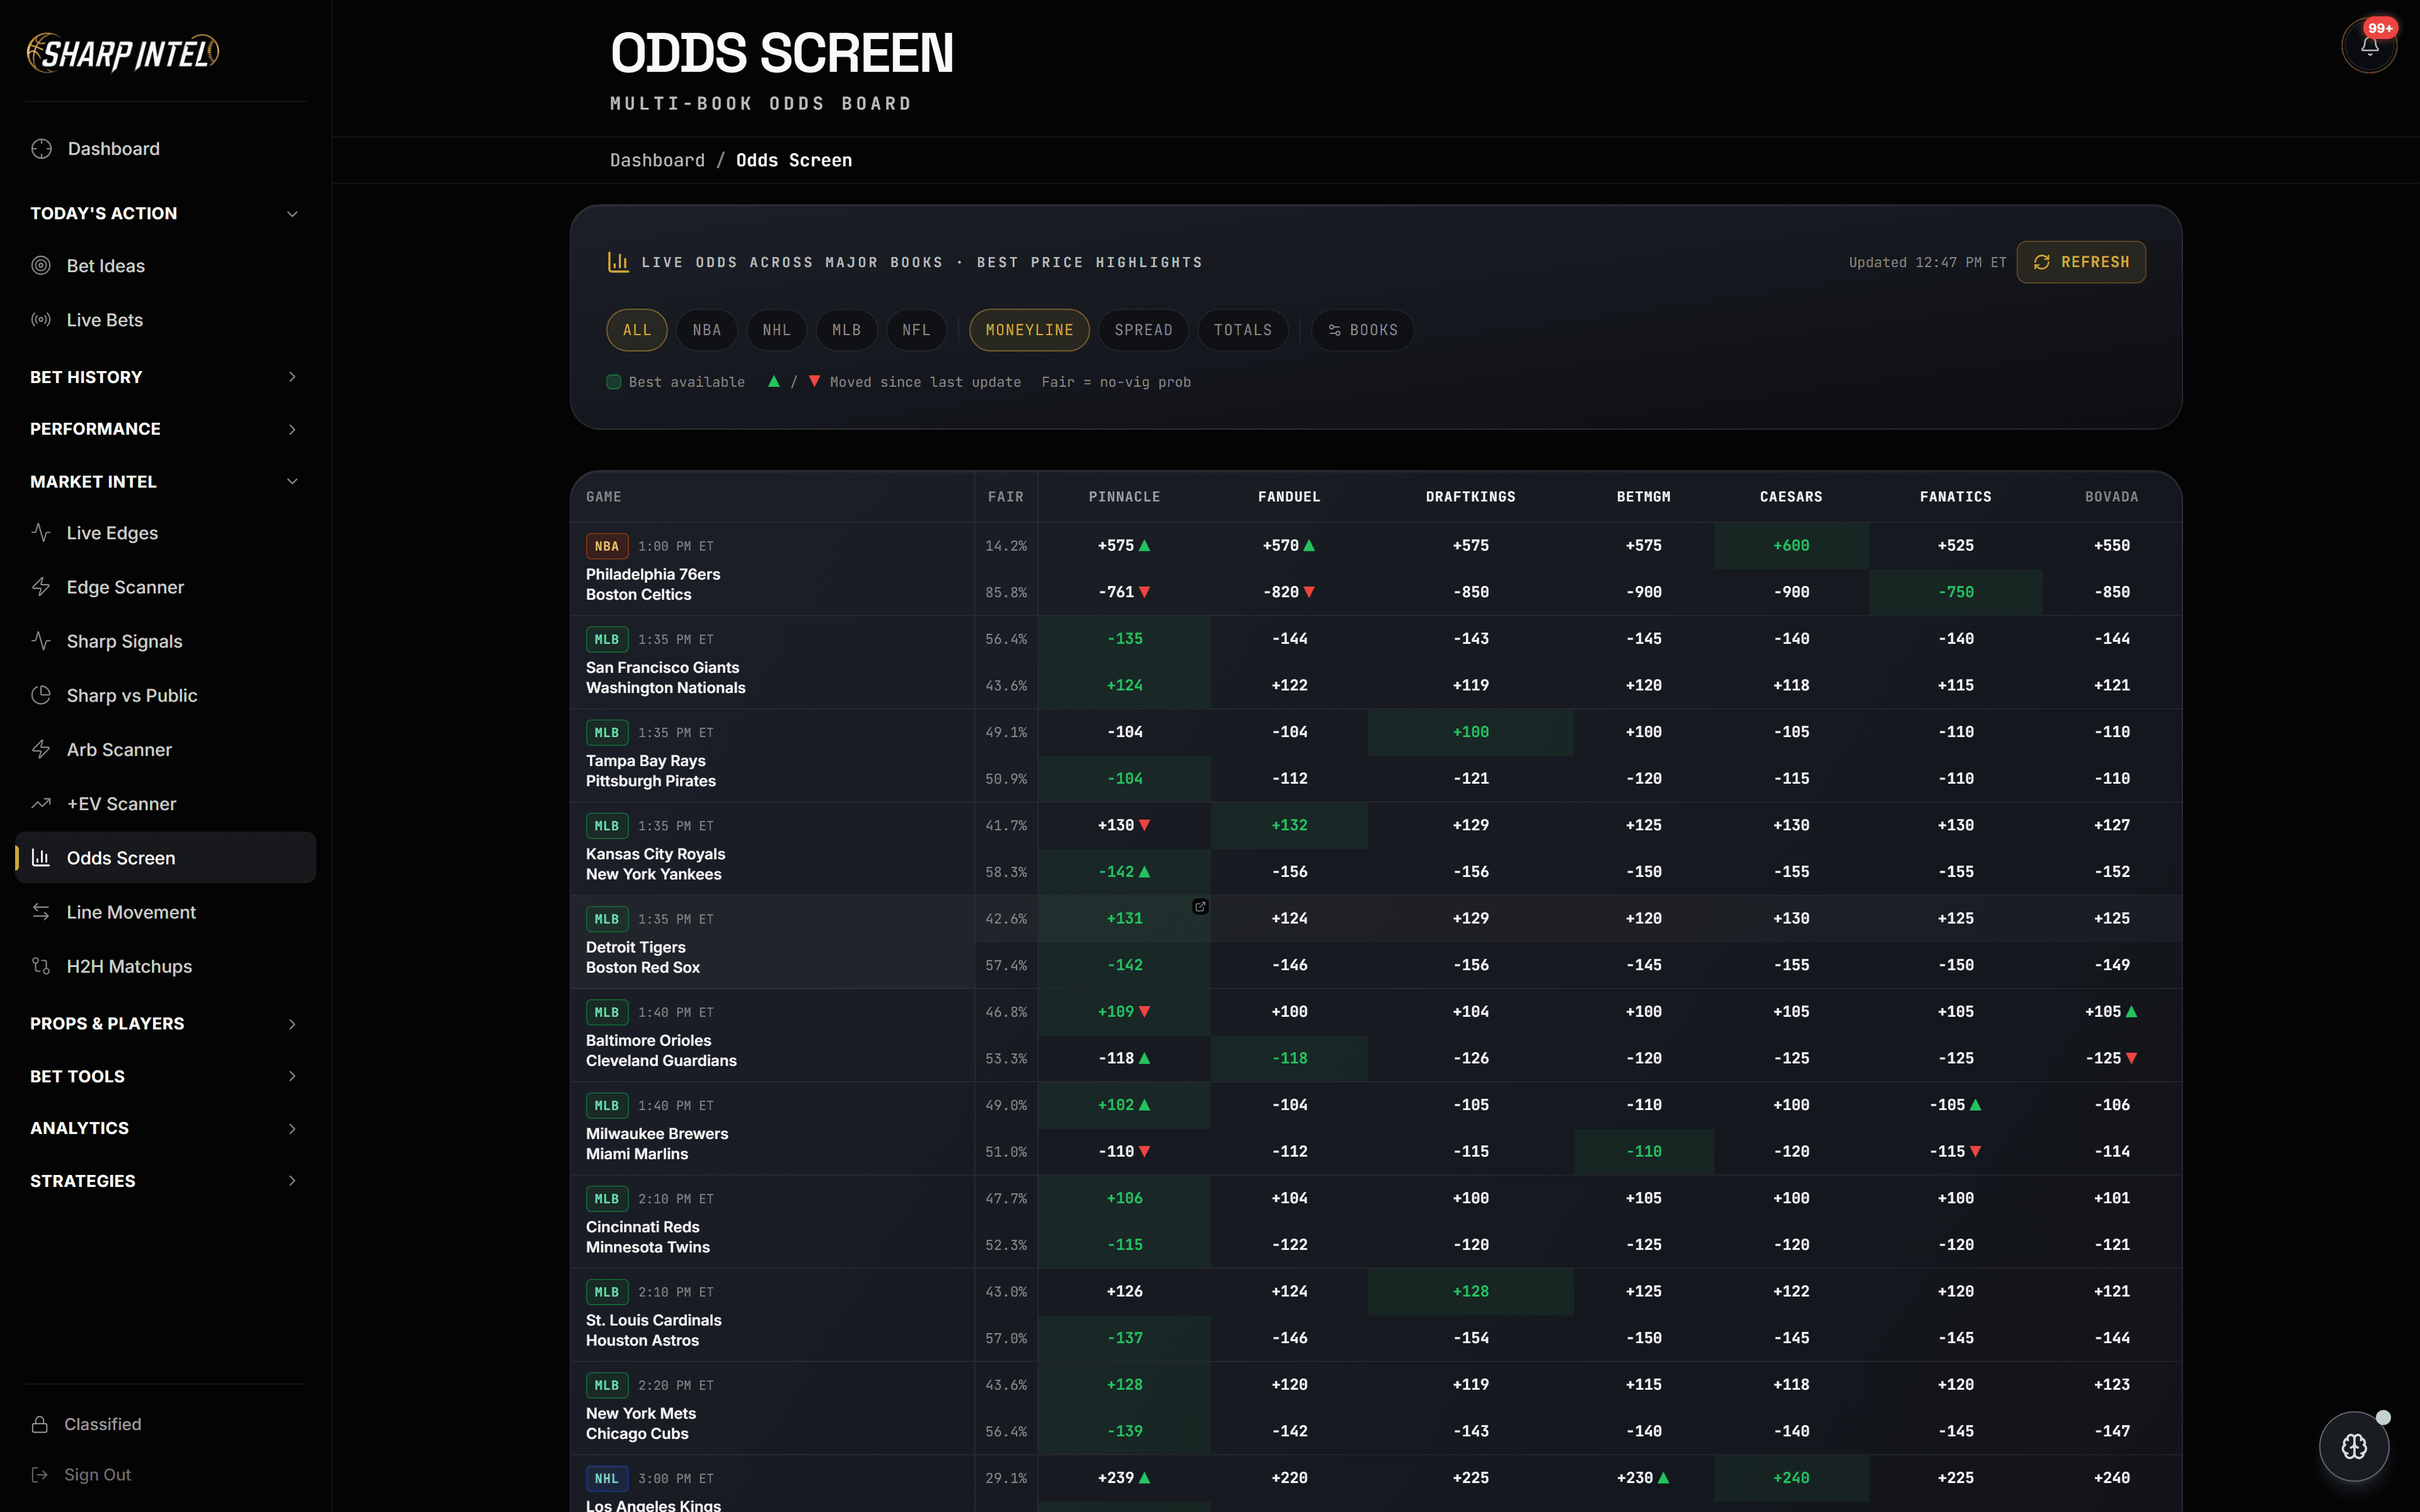Click Caesars +600 for Philadelphia 76ers
This screenshot has height=1512, width=2420.
pos(1791,546)
